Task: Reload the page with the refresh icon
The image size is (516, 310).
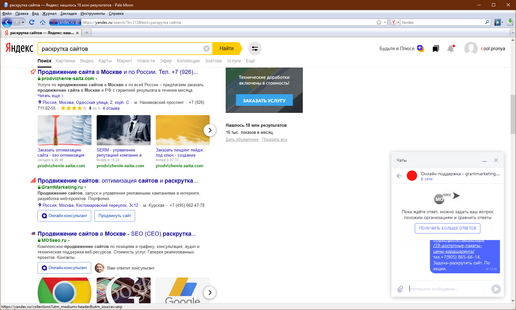Action: click(31, 22)
